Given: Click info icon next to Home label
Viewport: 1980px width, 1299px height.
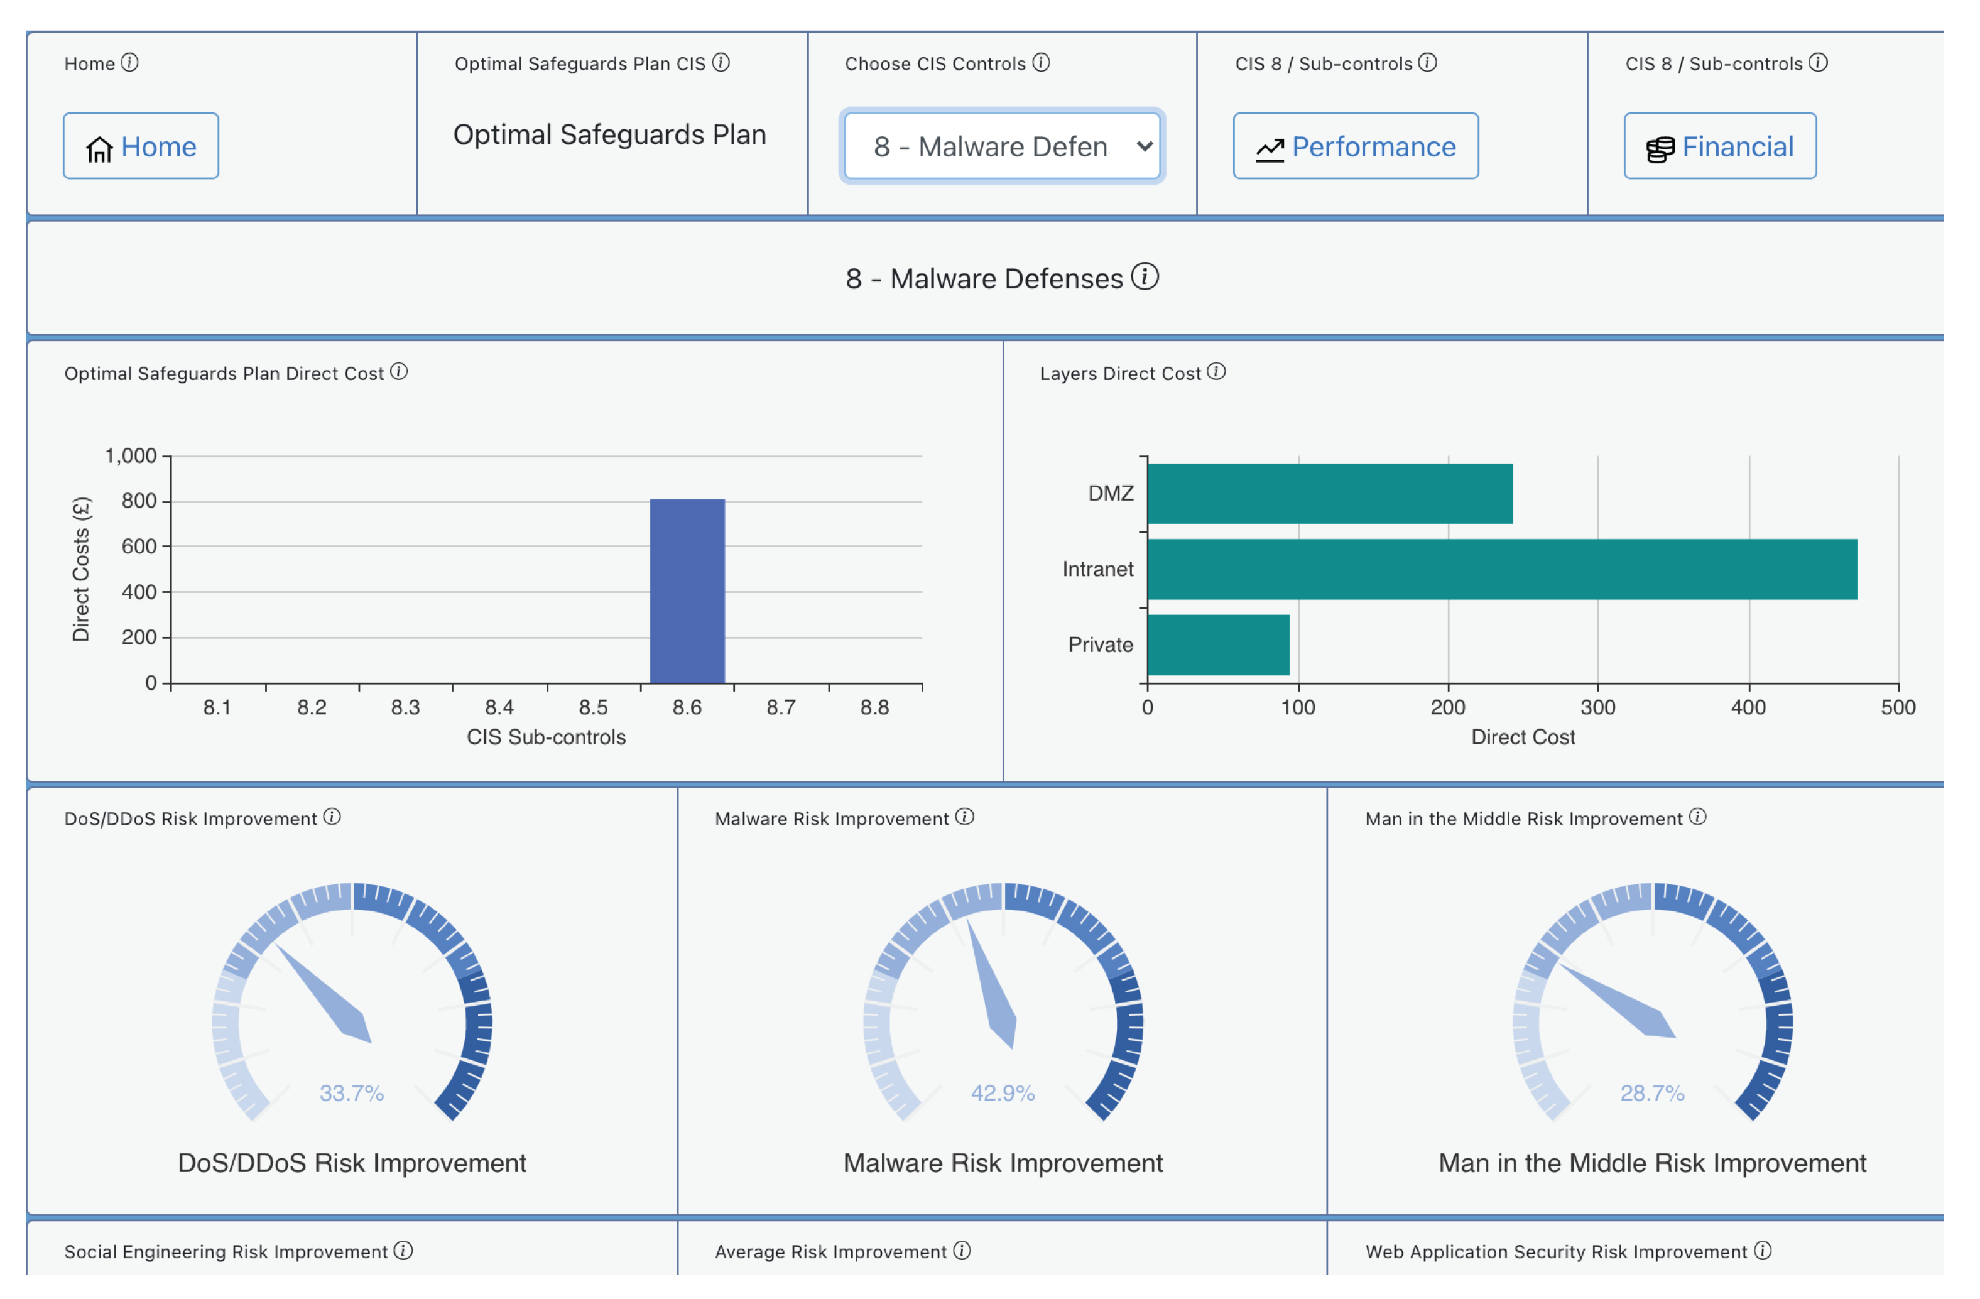Looking at the screenshot, I should click(x=130, y=63).
